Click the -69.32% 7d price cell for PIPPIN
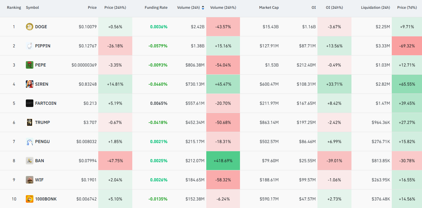The width and height of the screenshot is (422, 208). (x=407, y=46)
